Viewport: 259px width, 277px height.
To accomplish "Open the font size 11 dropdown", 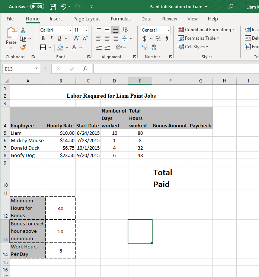I will 86,30.
